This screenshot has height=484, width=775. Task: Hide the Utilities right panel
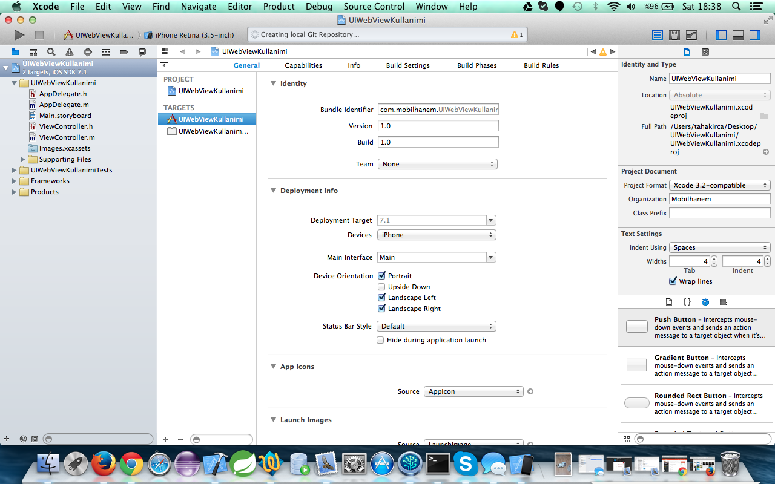coord(754,35)
